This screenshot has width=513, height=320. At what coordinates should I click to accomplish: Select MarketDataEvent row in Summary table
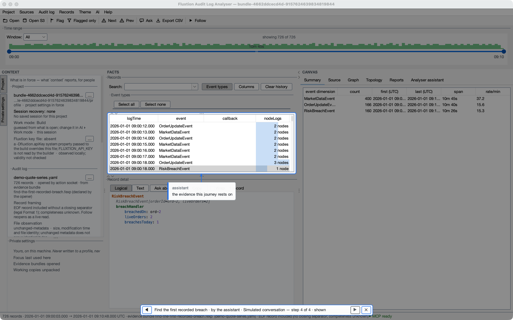point(406,99)
